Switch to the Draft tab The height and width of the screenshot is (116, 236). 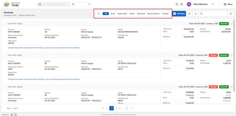(x=113, y=14)
